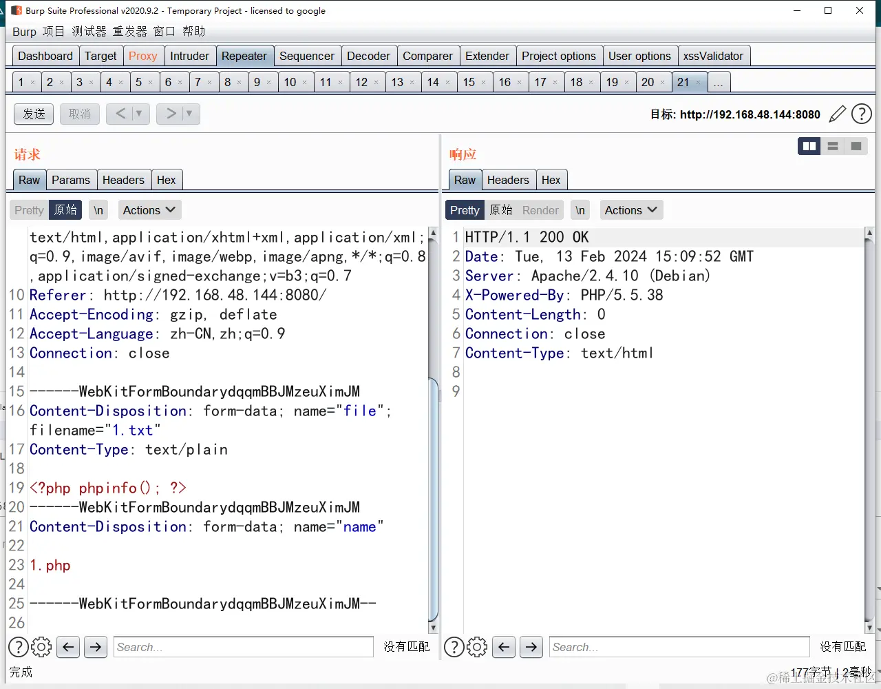This screenshot has height=689, width=881.
Task: Open the 窗口 menu
Action: pos(164,32)
